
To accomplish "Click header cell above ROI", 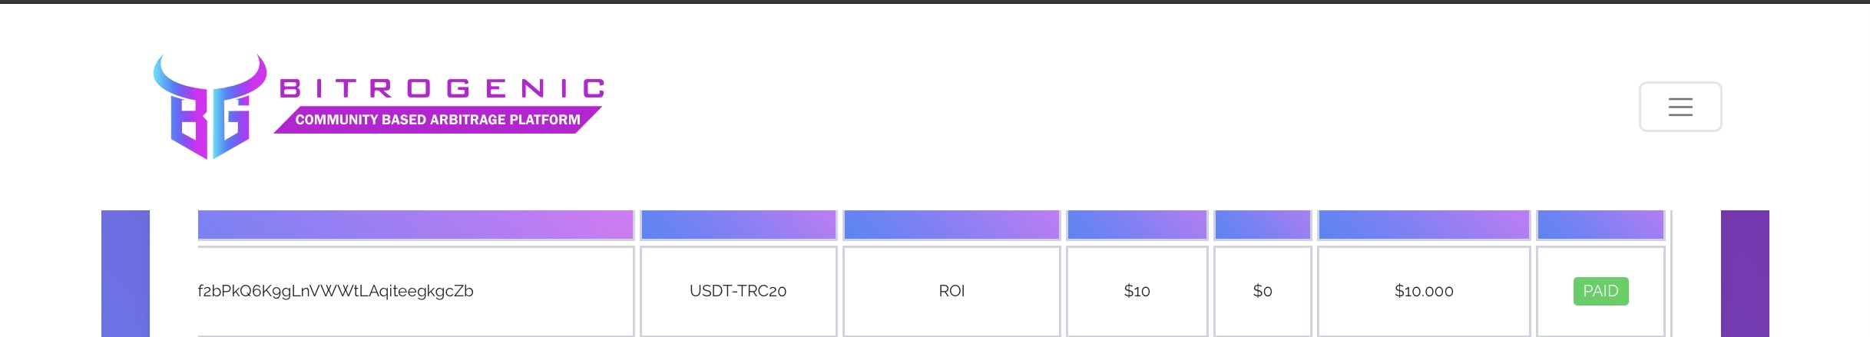I will click(952, 225).
